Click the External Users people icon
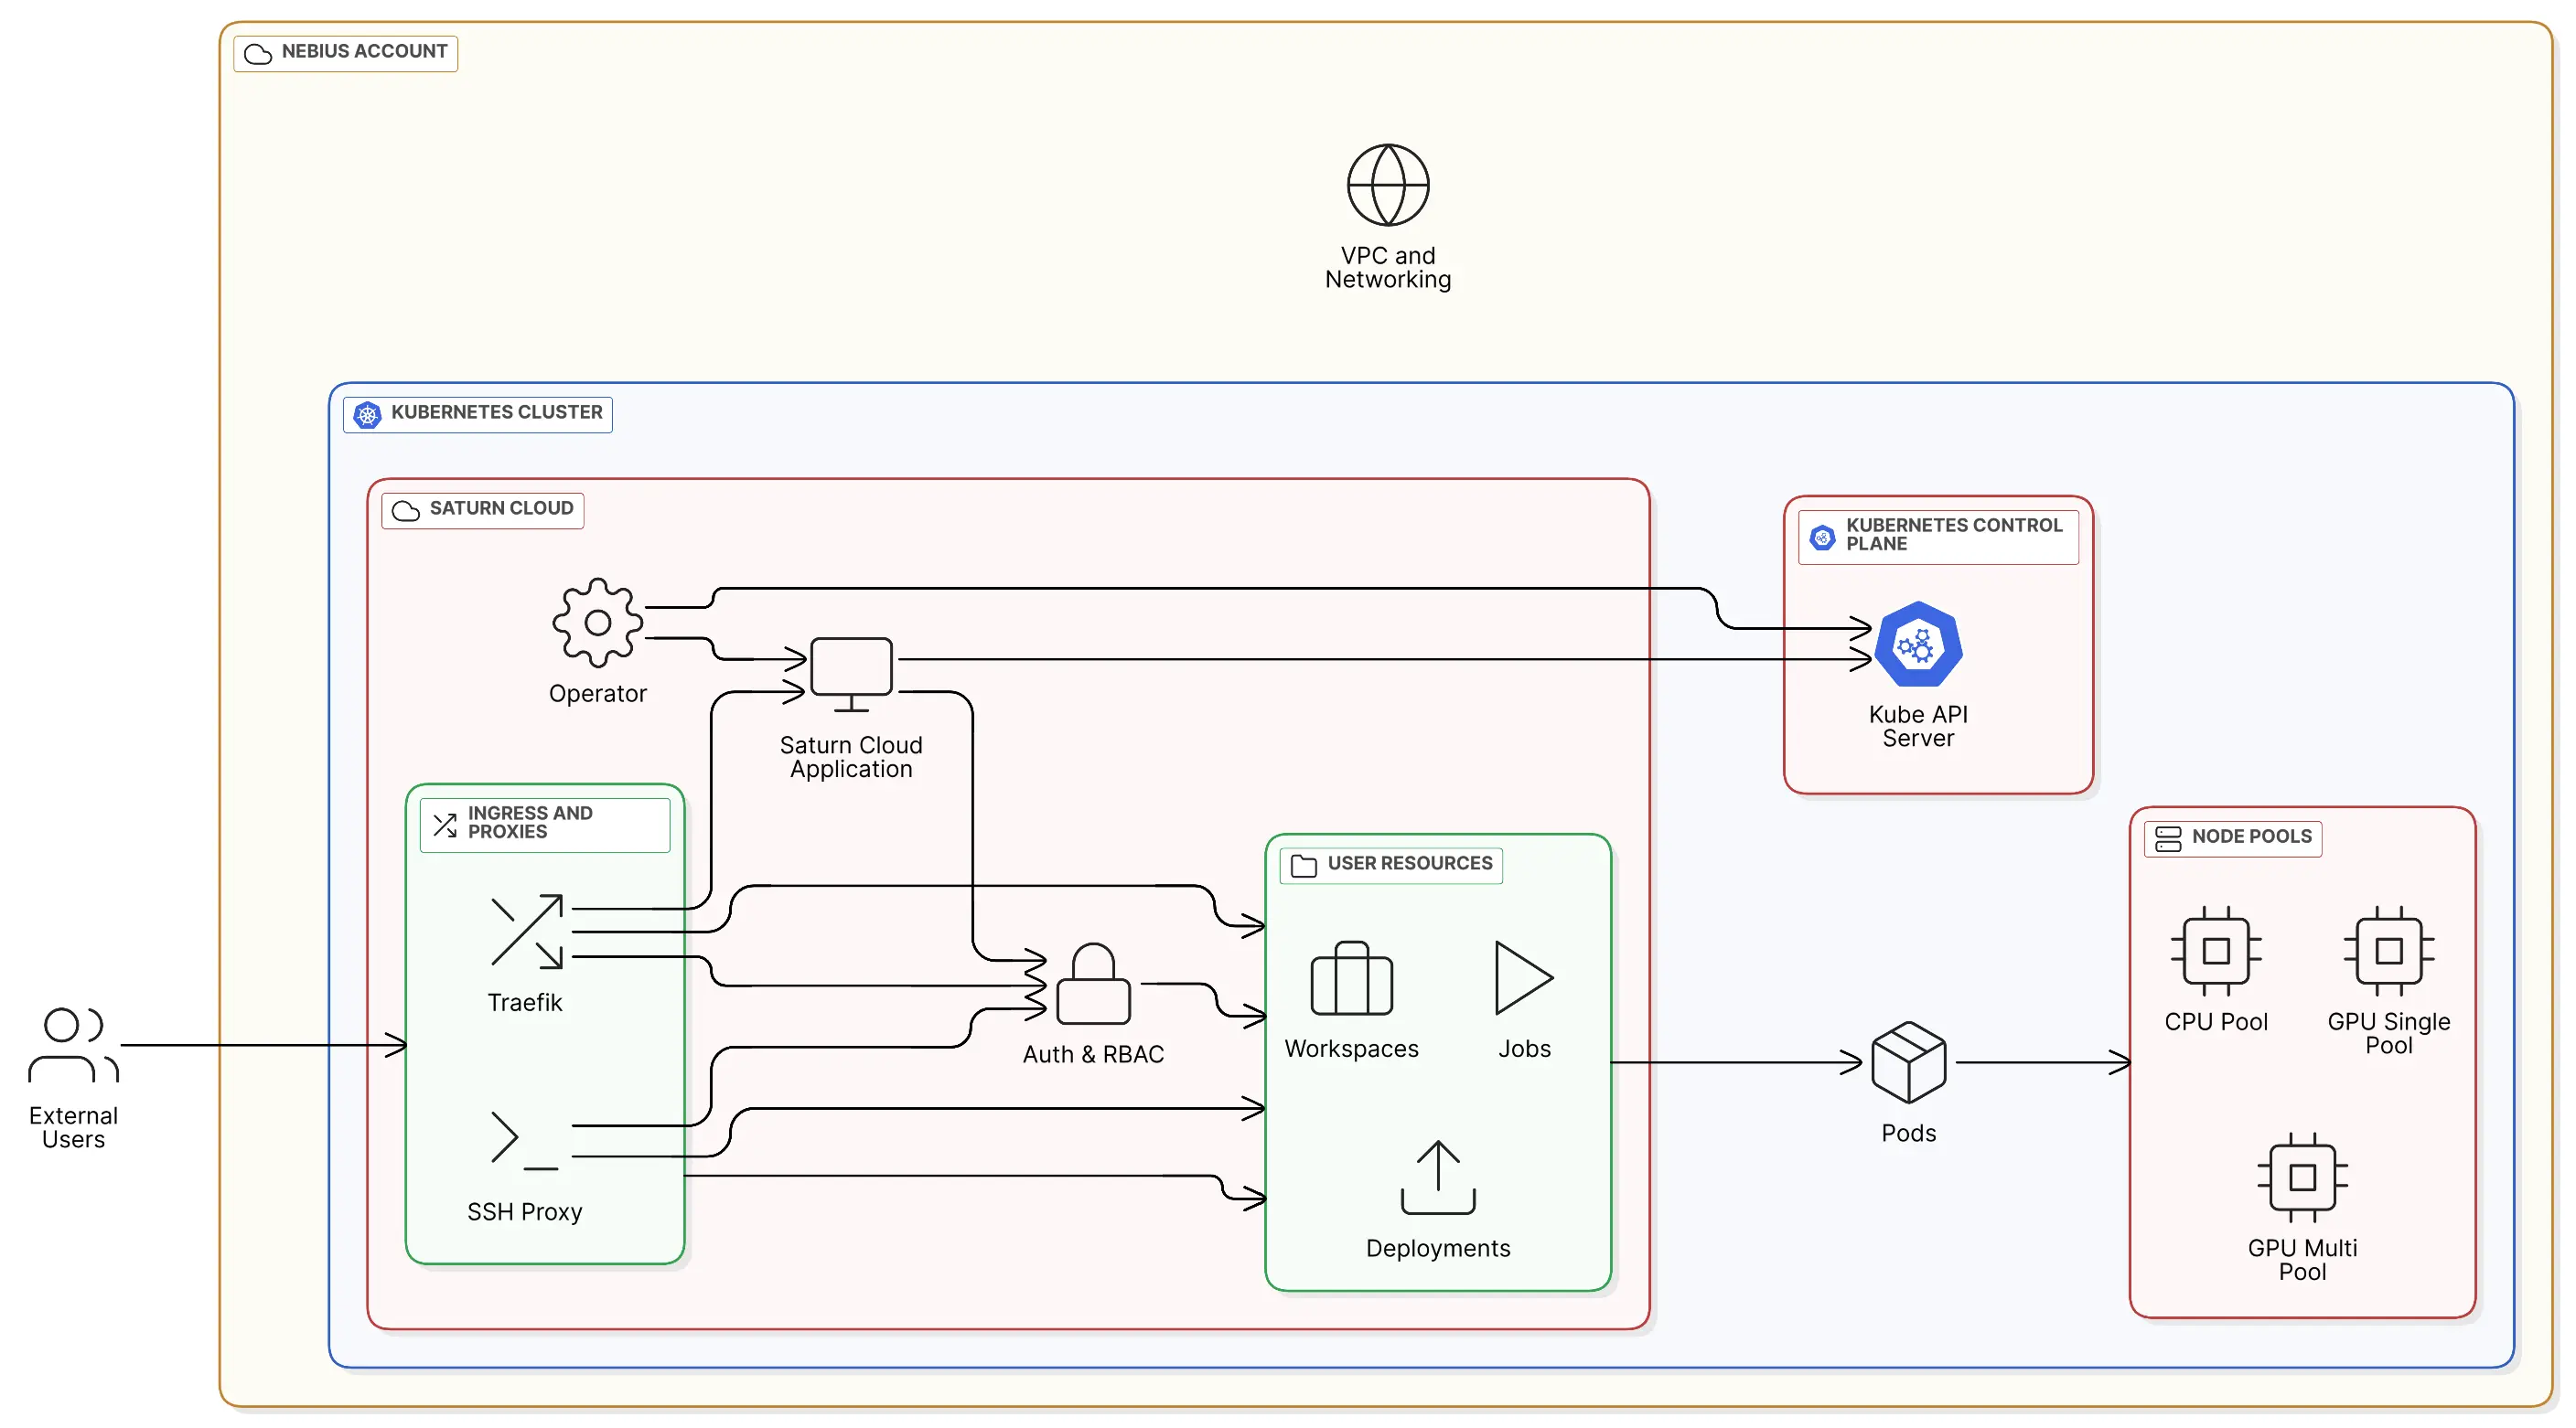Image resolution: width=2576 pixels, height=1428 pixels. pos(73,1045)
